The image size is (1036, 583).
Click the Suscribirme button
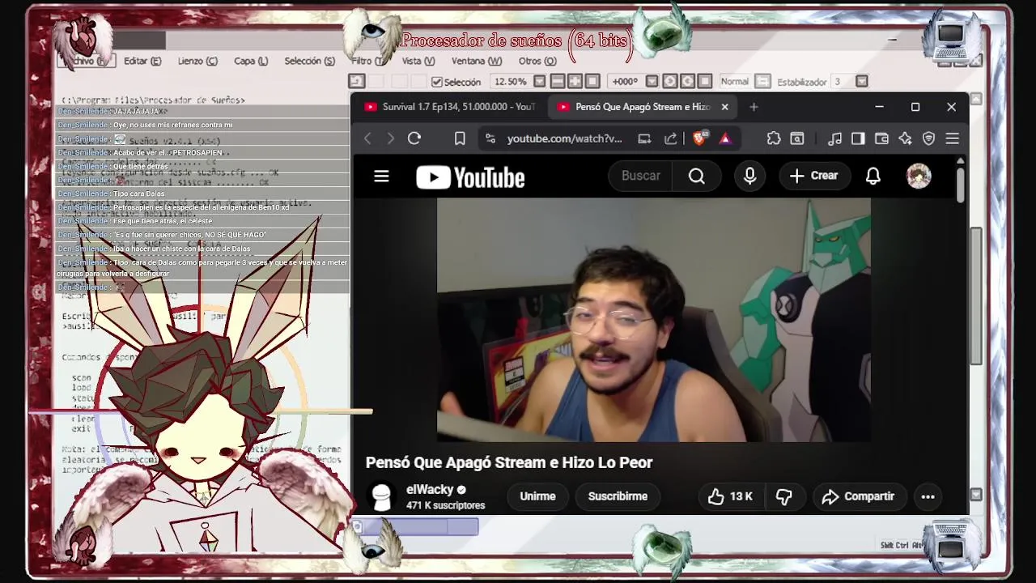[x=618, y=496]
